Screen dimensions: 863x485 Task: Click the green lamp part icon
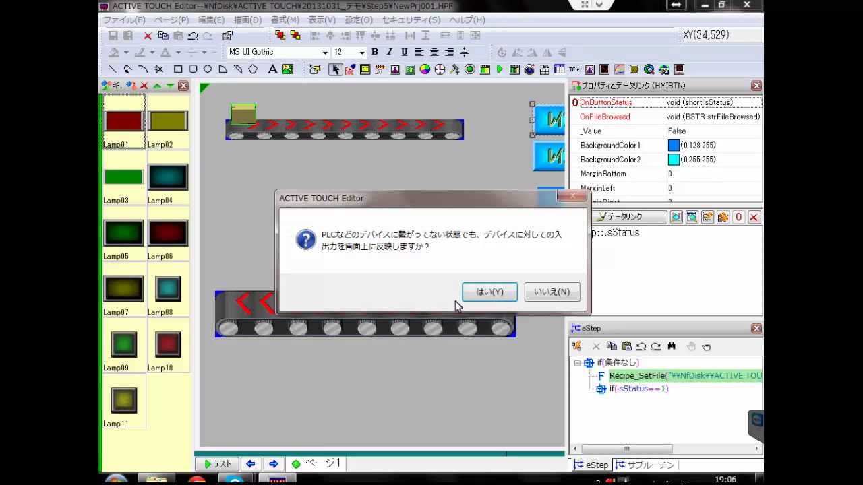click(x=470, y=69)
